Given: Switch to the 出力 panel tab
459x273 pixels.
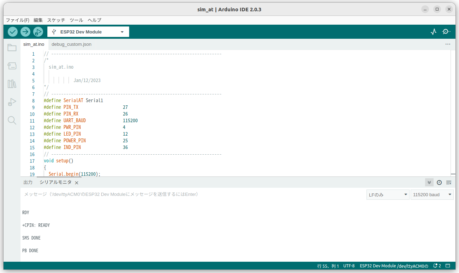Looking at the screenshot, I should point(28,182).
